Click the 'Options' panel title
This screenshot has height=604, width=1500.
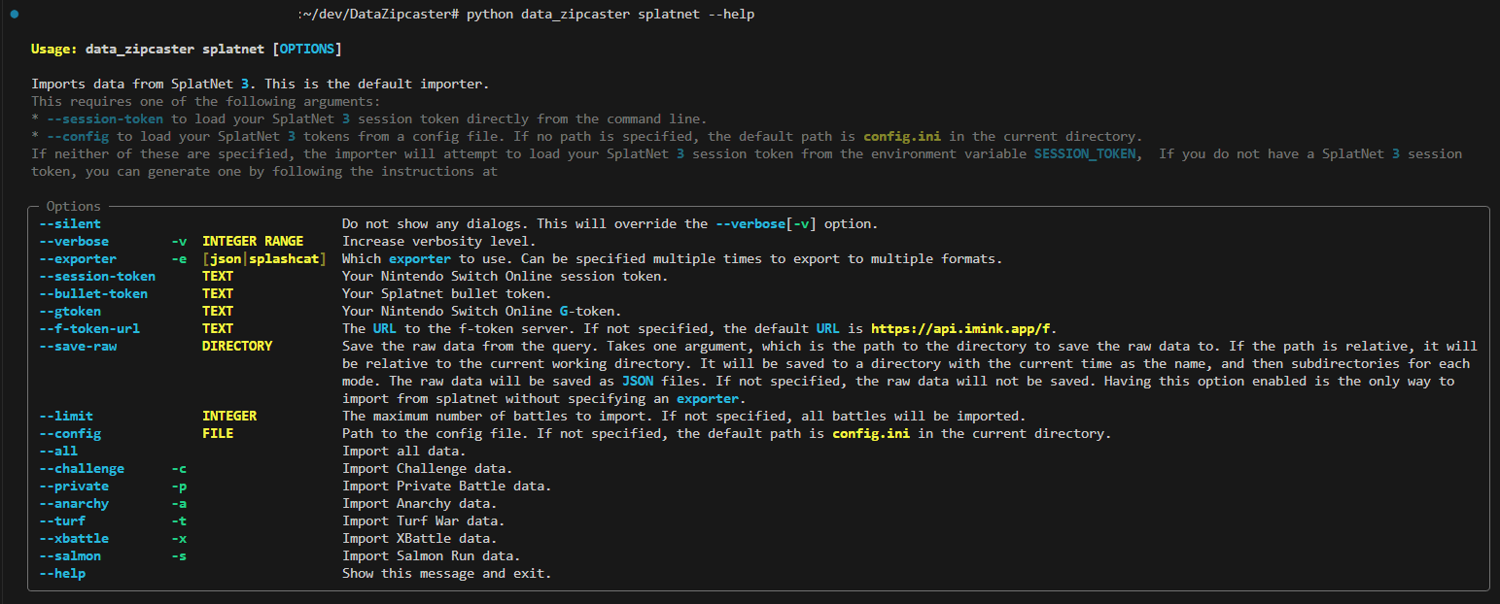[x=74, y=207]
